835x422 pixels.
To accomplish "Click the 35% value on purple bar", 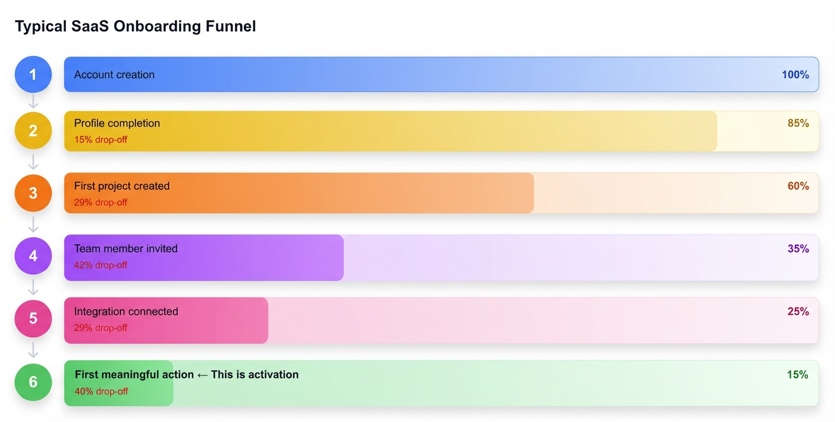I will tap(798, 249).
